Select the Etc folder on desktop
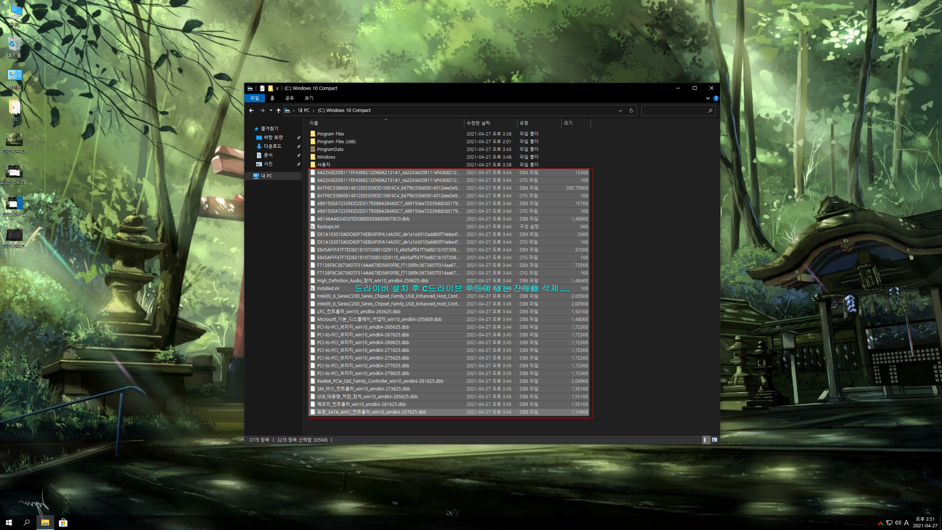The image size is (942, 530). click(x=15, y=111)
